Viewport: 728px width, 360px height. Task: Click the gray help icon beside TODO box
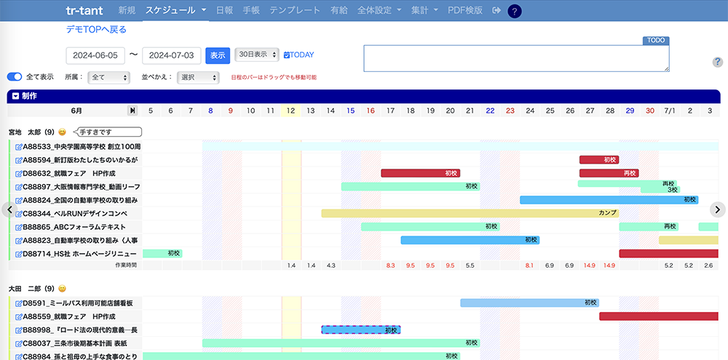tap(717, 62)
